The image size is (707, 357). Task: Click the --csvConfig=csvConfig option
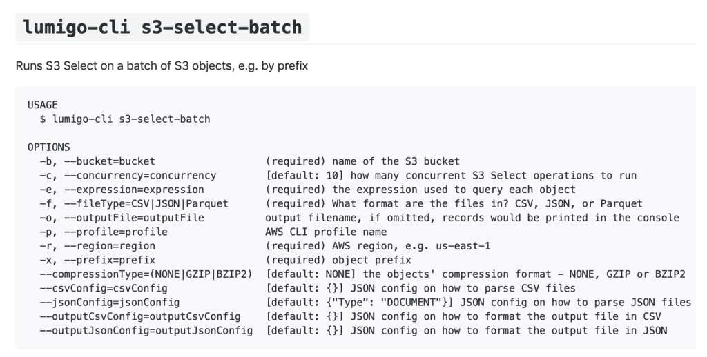pos(104,288)
